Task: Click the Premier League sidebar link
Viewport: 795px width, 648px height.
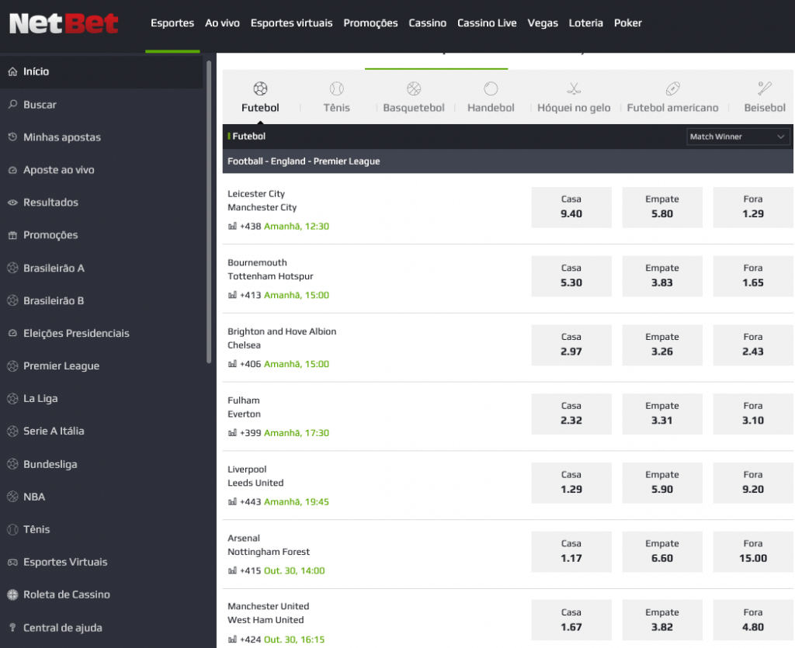Action: (61, 366)
